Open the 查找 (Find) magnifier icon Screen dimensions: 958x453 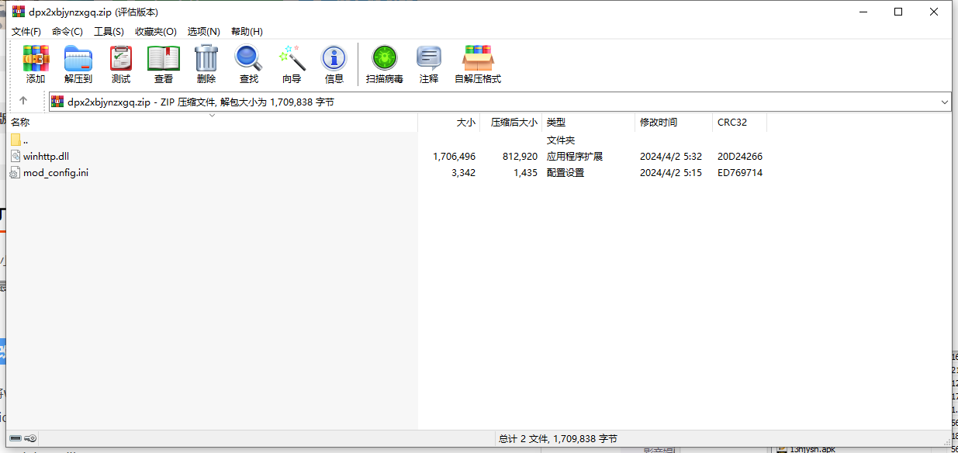(249, 59)
